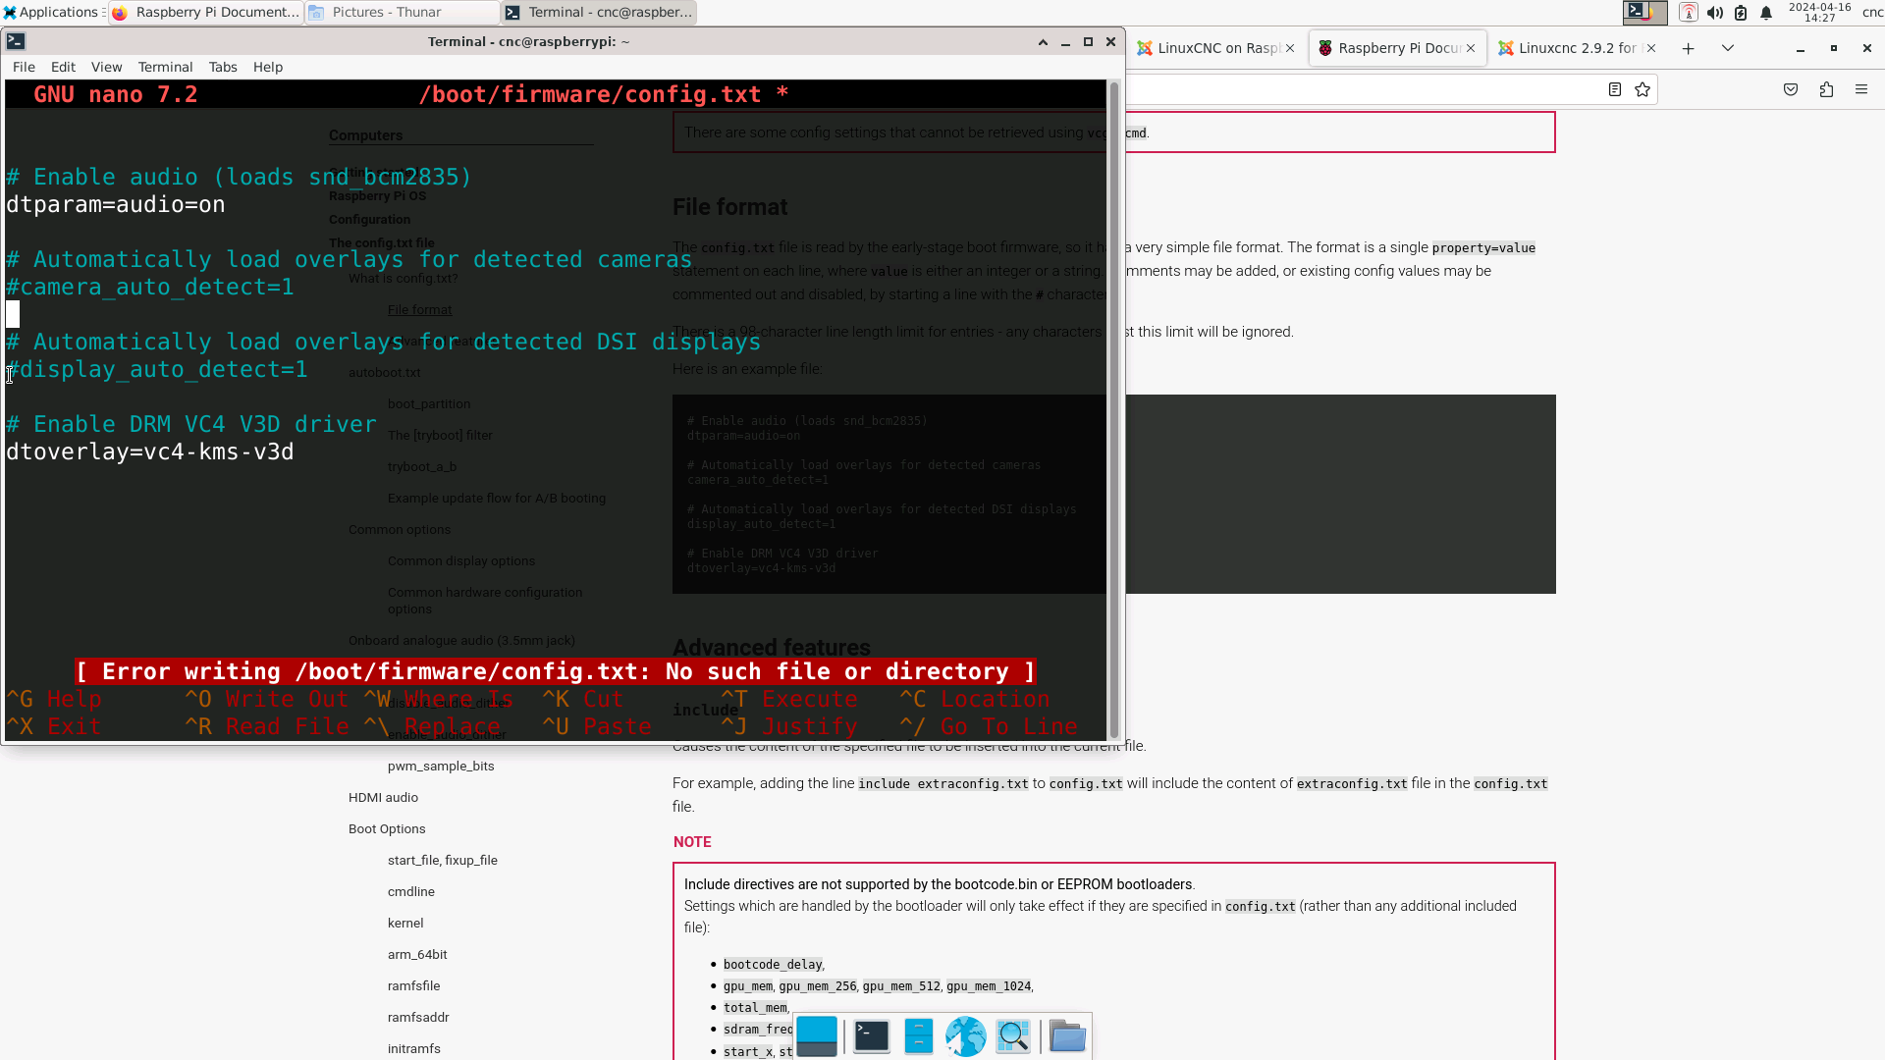Open the Boot Options sidebar link
The image size is (1885, 1060).
387,829
